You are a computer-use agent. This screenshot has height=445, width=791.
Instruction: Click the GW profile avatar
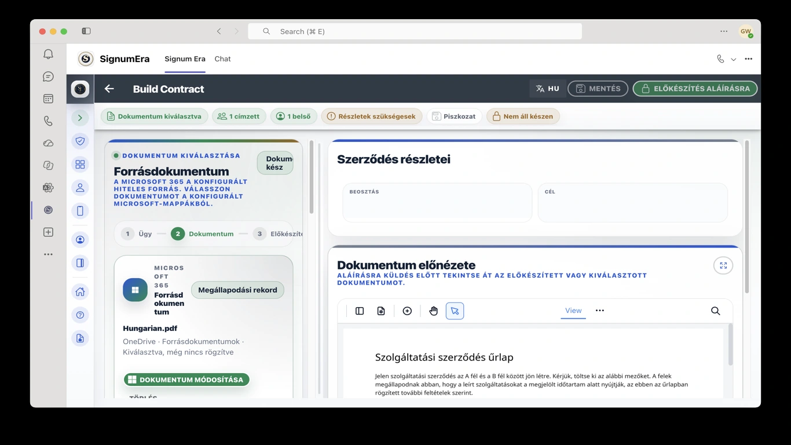pyautogui.click(x=745, y=31)
